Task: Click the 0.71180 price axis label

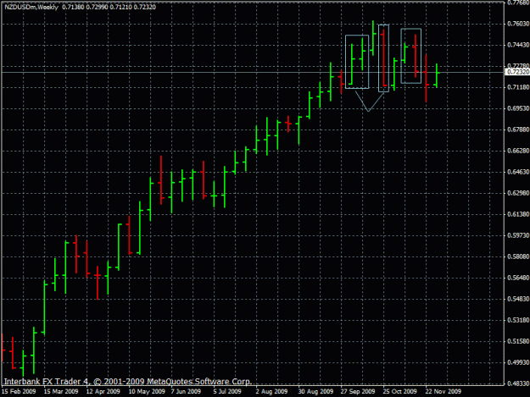Action: [518, 87]
